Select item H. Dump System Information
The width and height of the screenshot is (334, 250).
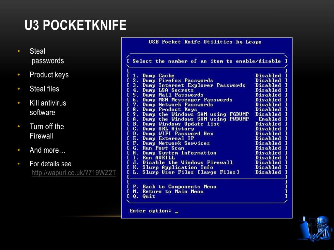click(175, 153)
